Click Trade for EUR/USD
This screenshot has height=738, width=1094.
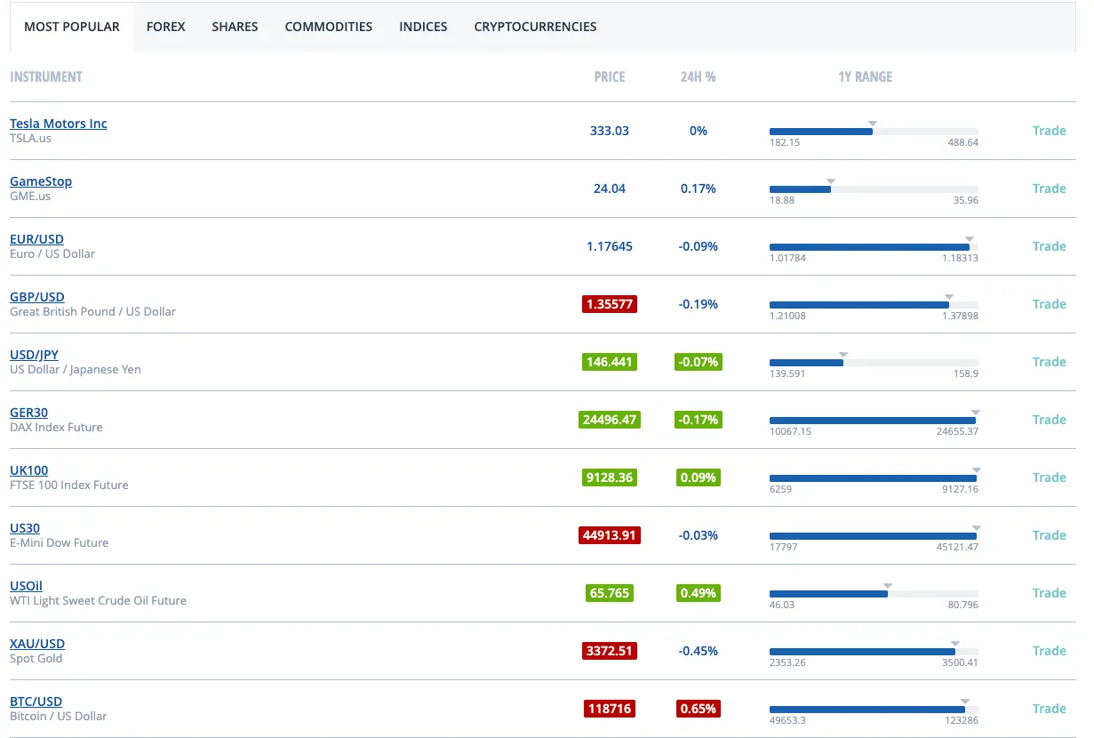click(x=1049, y=246)
